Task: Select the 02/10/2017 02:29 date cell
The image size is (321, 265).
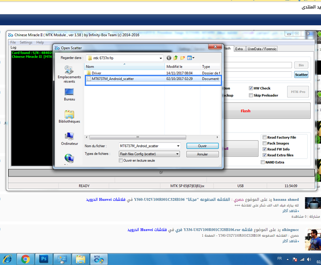Action: point(179,79)
